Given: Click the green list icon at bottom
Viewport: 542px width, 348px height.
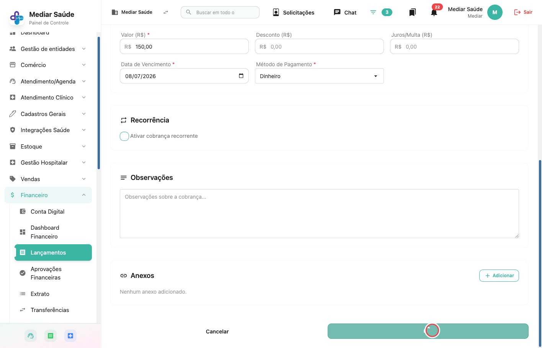Looking at the screenshot, I should point(51,336).
